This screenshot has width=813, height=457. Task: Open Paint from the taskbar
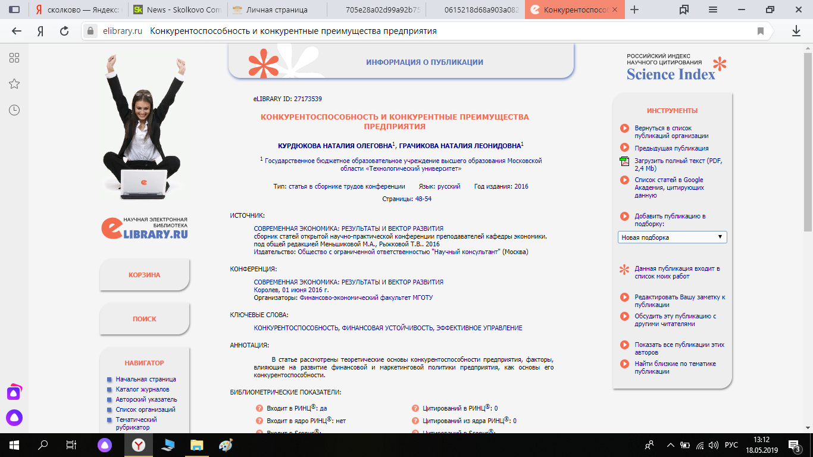[x=226, y=445]
